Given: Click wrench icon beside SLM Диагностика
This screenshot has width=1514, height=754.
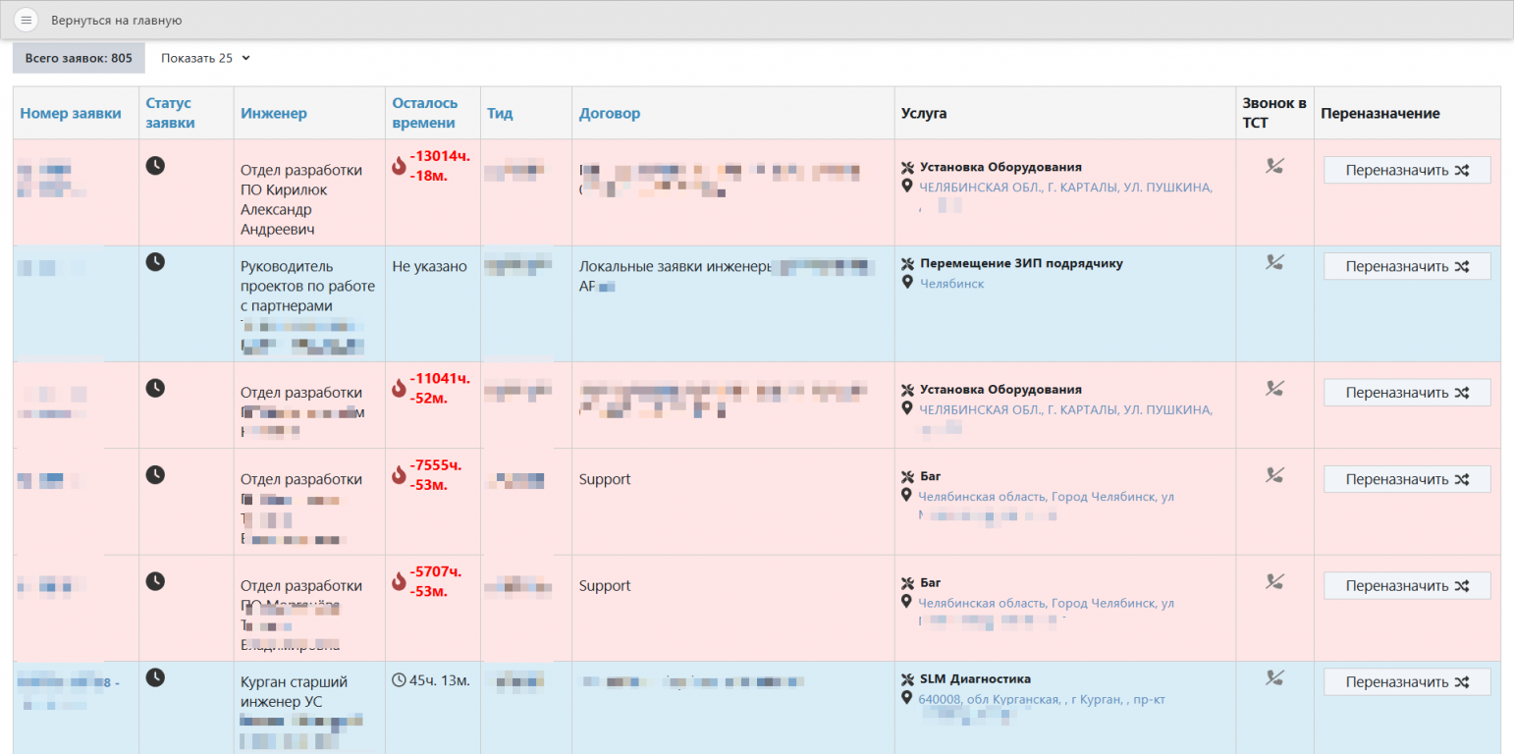Looking at the screenshot, I should point(907,679).
